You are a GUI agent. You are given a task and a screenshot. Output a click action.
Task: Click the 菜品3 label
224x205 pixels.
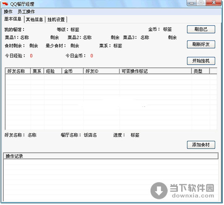pyautogui.click(x=130, y=38)
